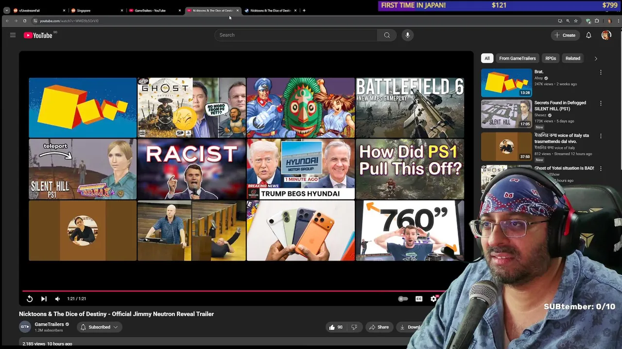Select the Related filter chip
Viewport: 622px width, 349px height.
573,58
